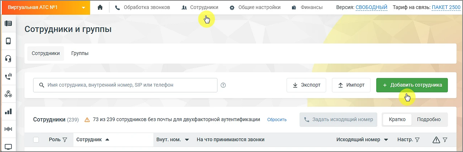Open the Сотрудники menu item

[199, 7]
